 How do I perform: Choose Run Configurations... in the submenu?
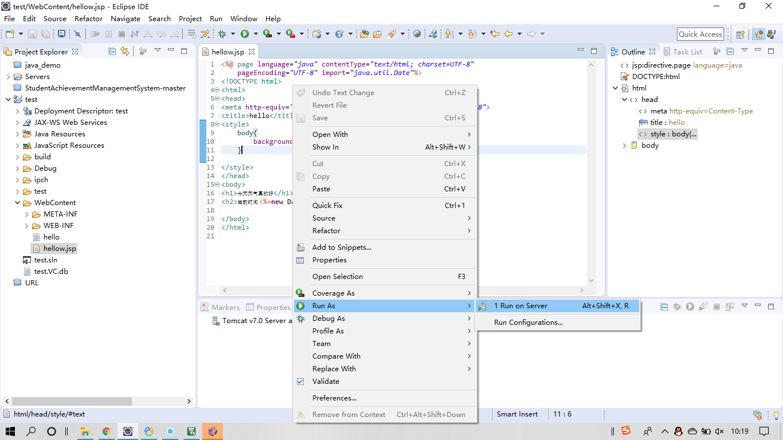[528, 323]
